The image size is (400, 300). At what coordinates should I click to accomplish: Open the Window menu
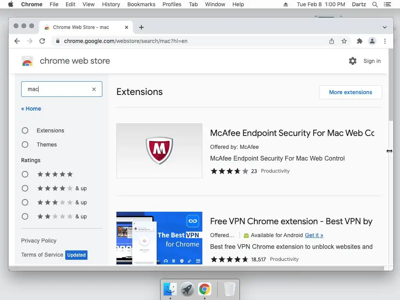point(215,4)
